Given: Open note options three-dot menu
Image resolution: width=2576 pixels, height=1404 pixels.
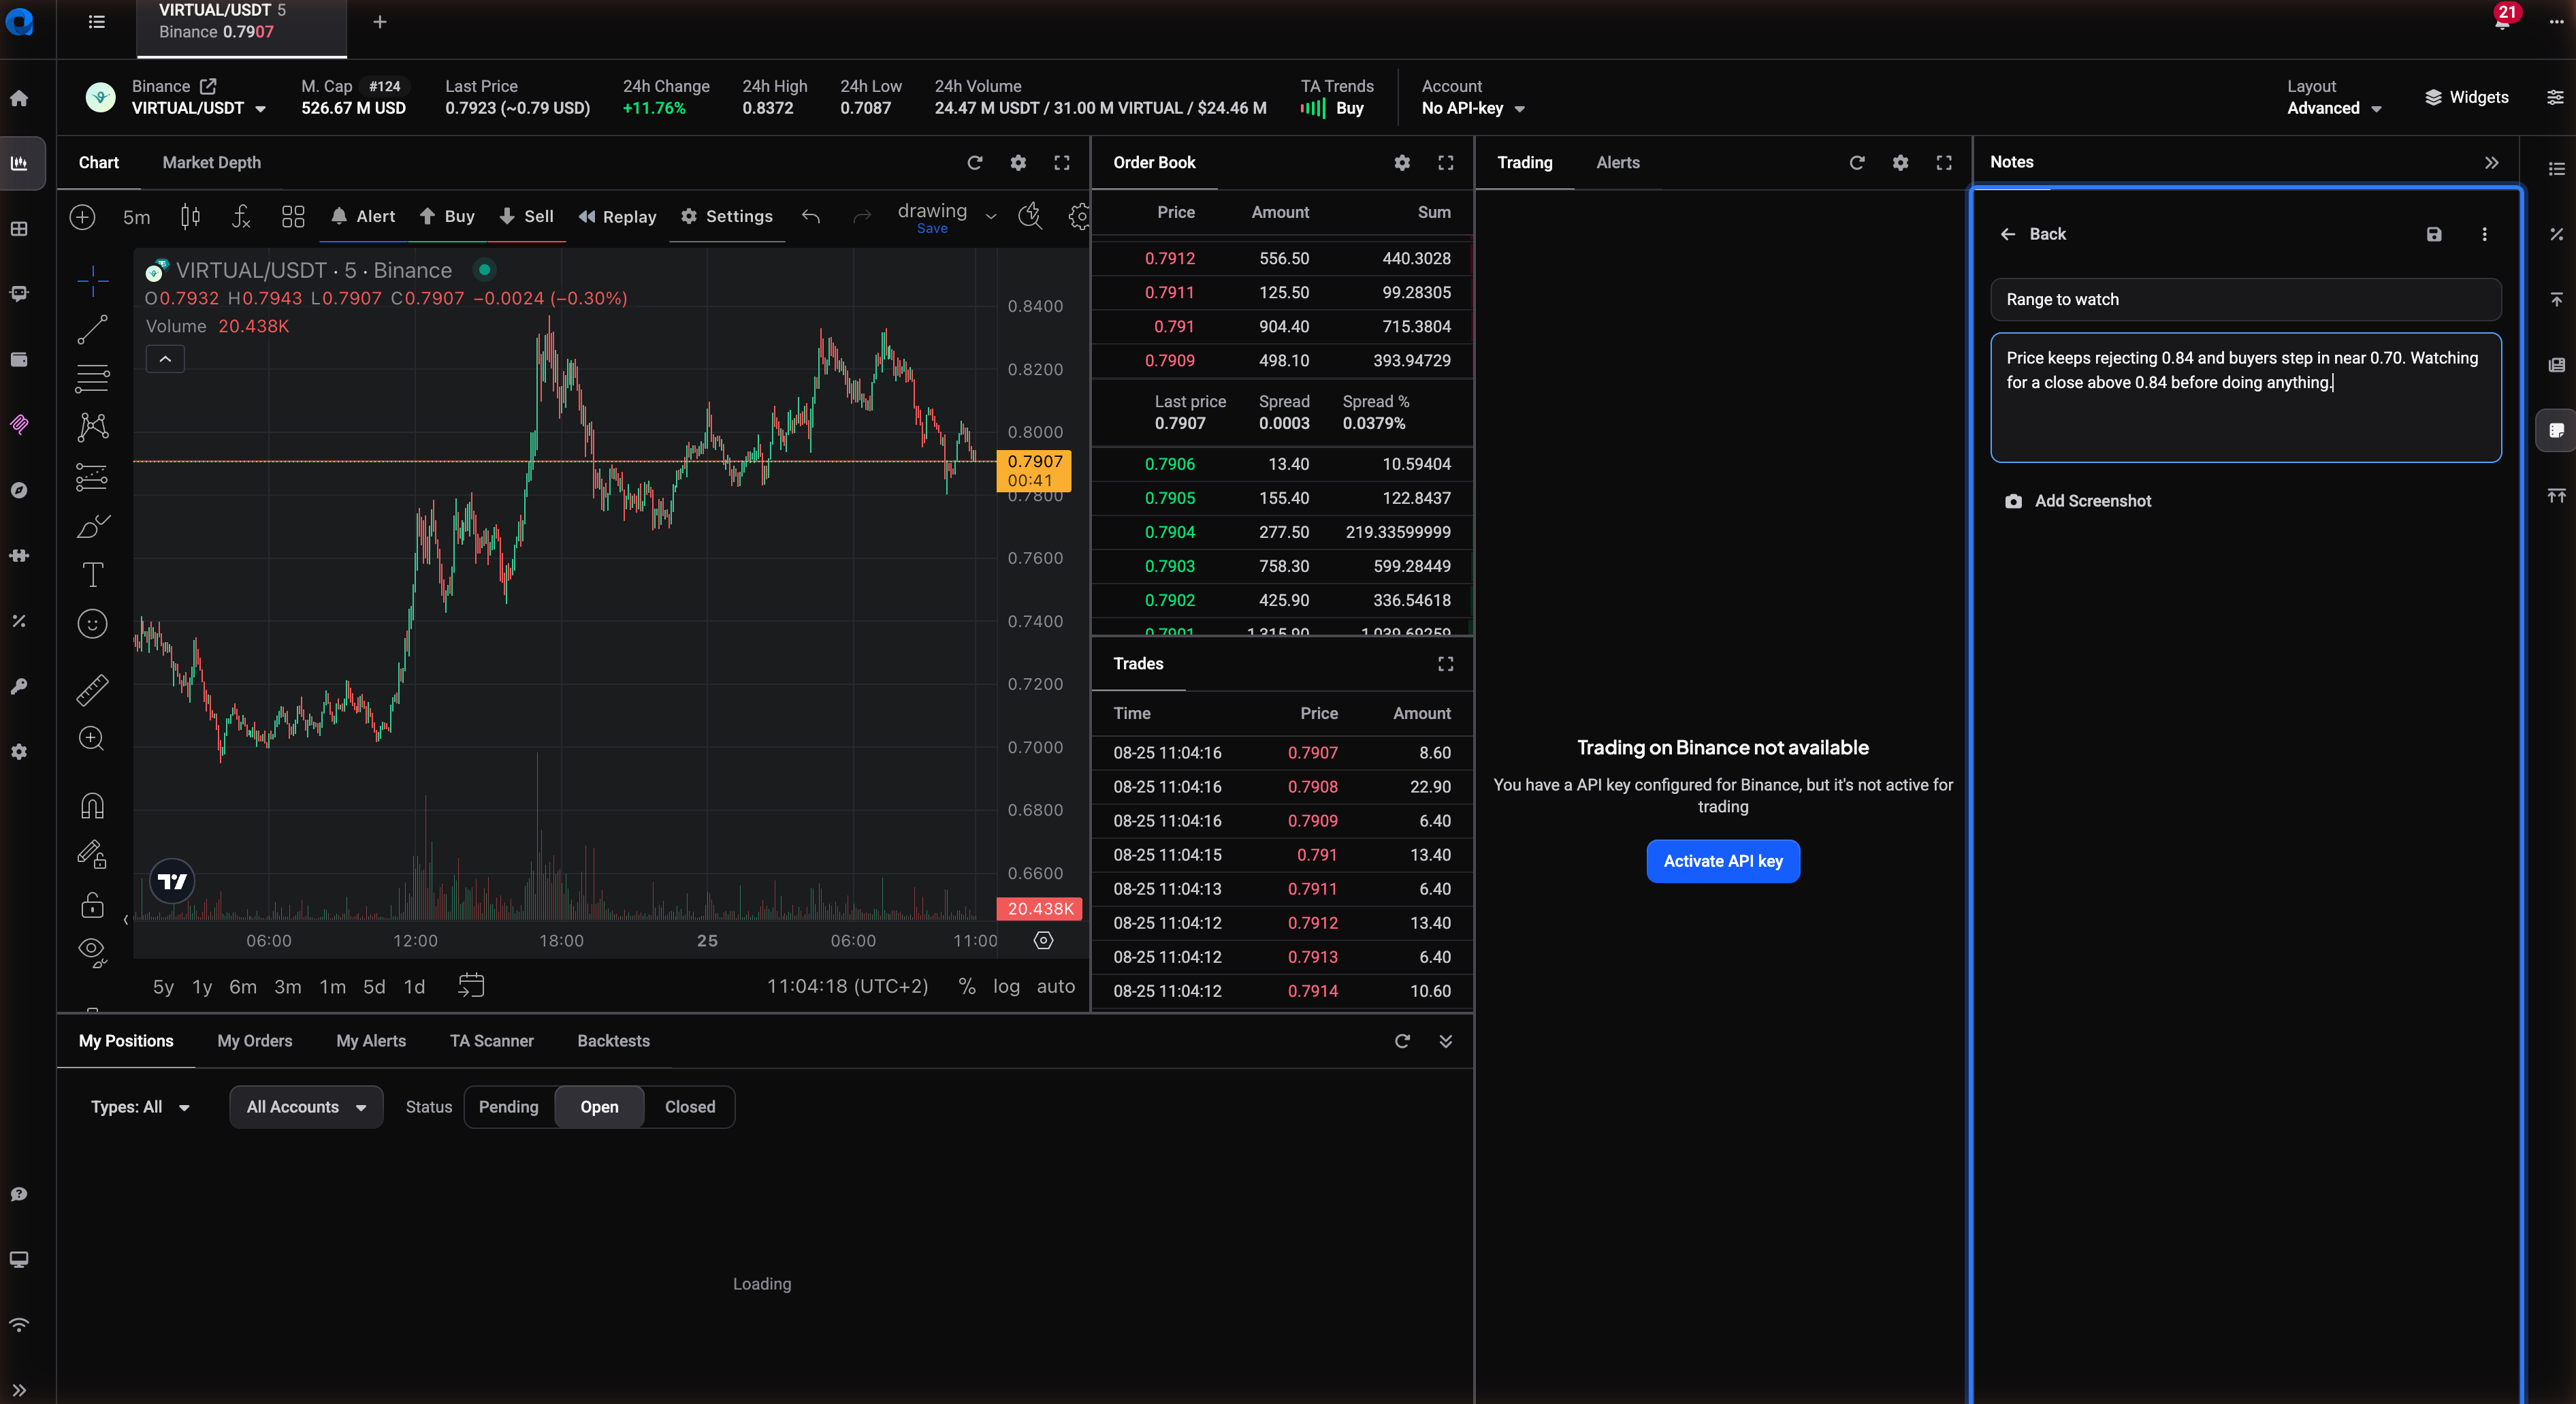Looking at the screenshot, I should [x=2485, y=234].
